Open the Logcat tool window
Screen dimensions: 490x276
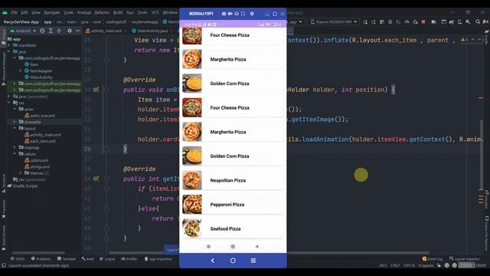(x=107, y=259)
